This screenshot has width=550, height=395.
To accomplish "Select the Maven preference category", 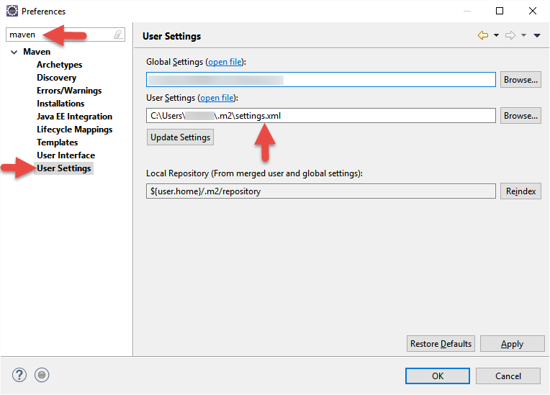I will pyautogui.click(x=37, y=52).
